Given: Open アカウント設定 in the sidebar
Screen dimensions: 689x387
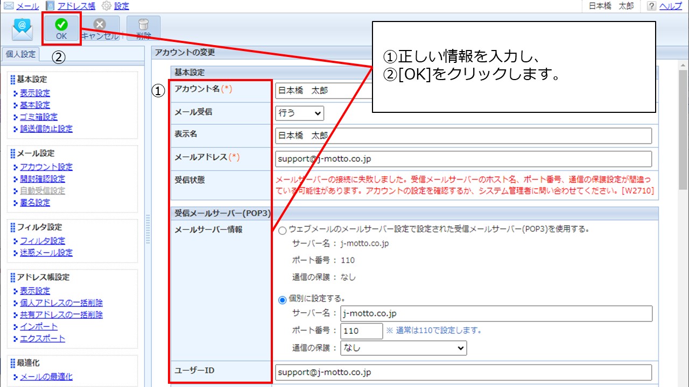Looking at the screenshot, I should (x=46, y=167).
